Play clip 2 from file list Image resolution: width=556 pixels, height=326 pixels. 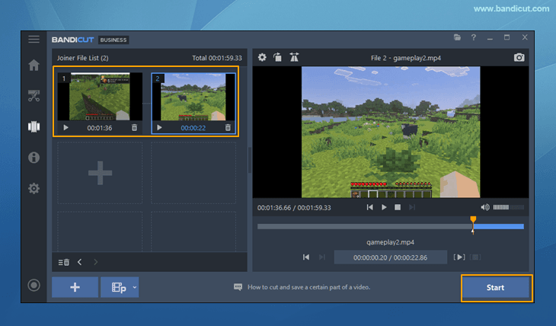pyautogui.click(x=160, y=128)
